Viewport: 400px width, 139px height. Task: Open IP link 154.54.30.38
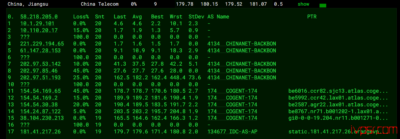click(39, 105)
